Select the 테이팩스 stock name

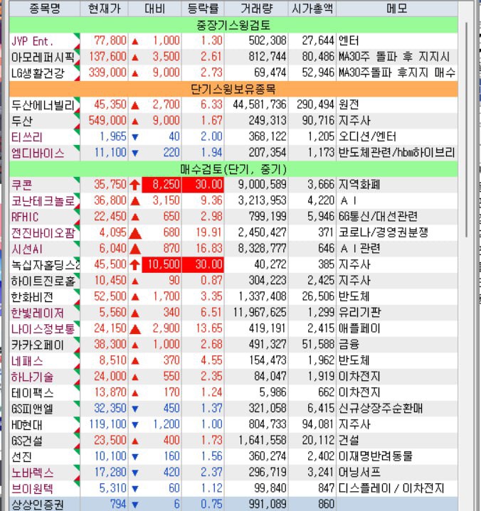point(32,393)
